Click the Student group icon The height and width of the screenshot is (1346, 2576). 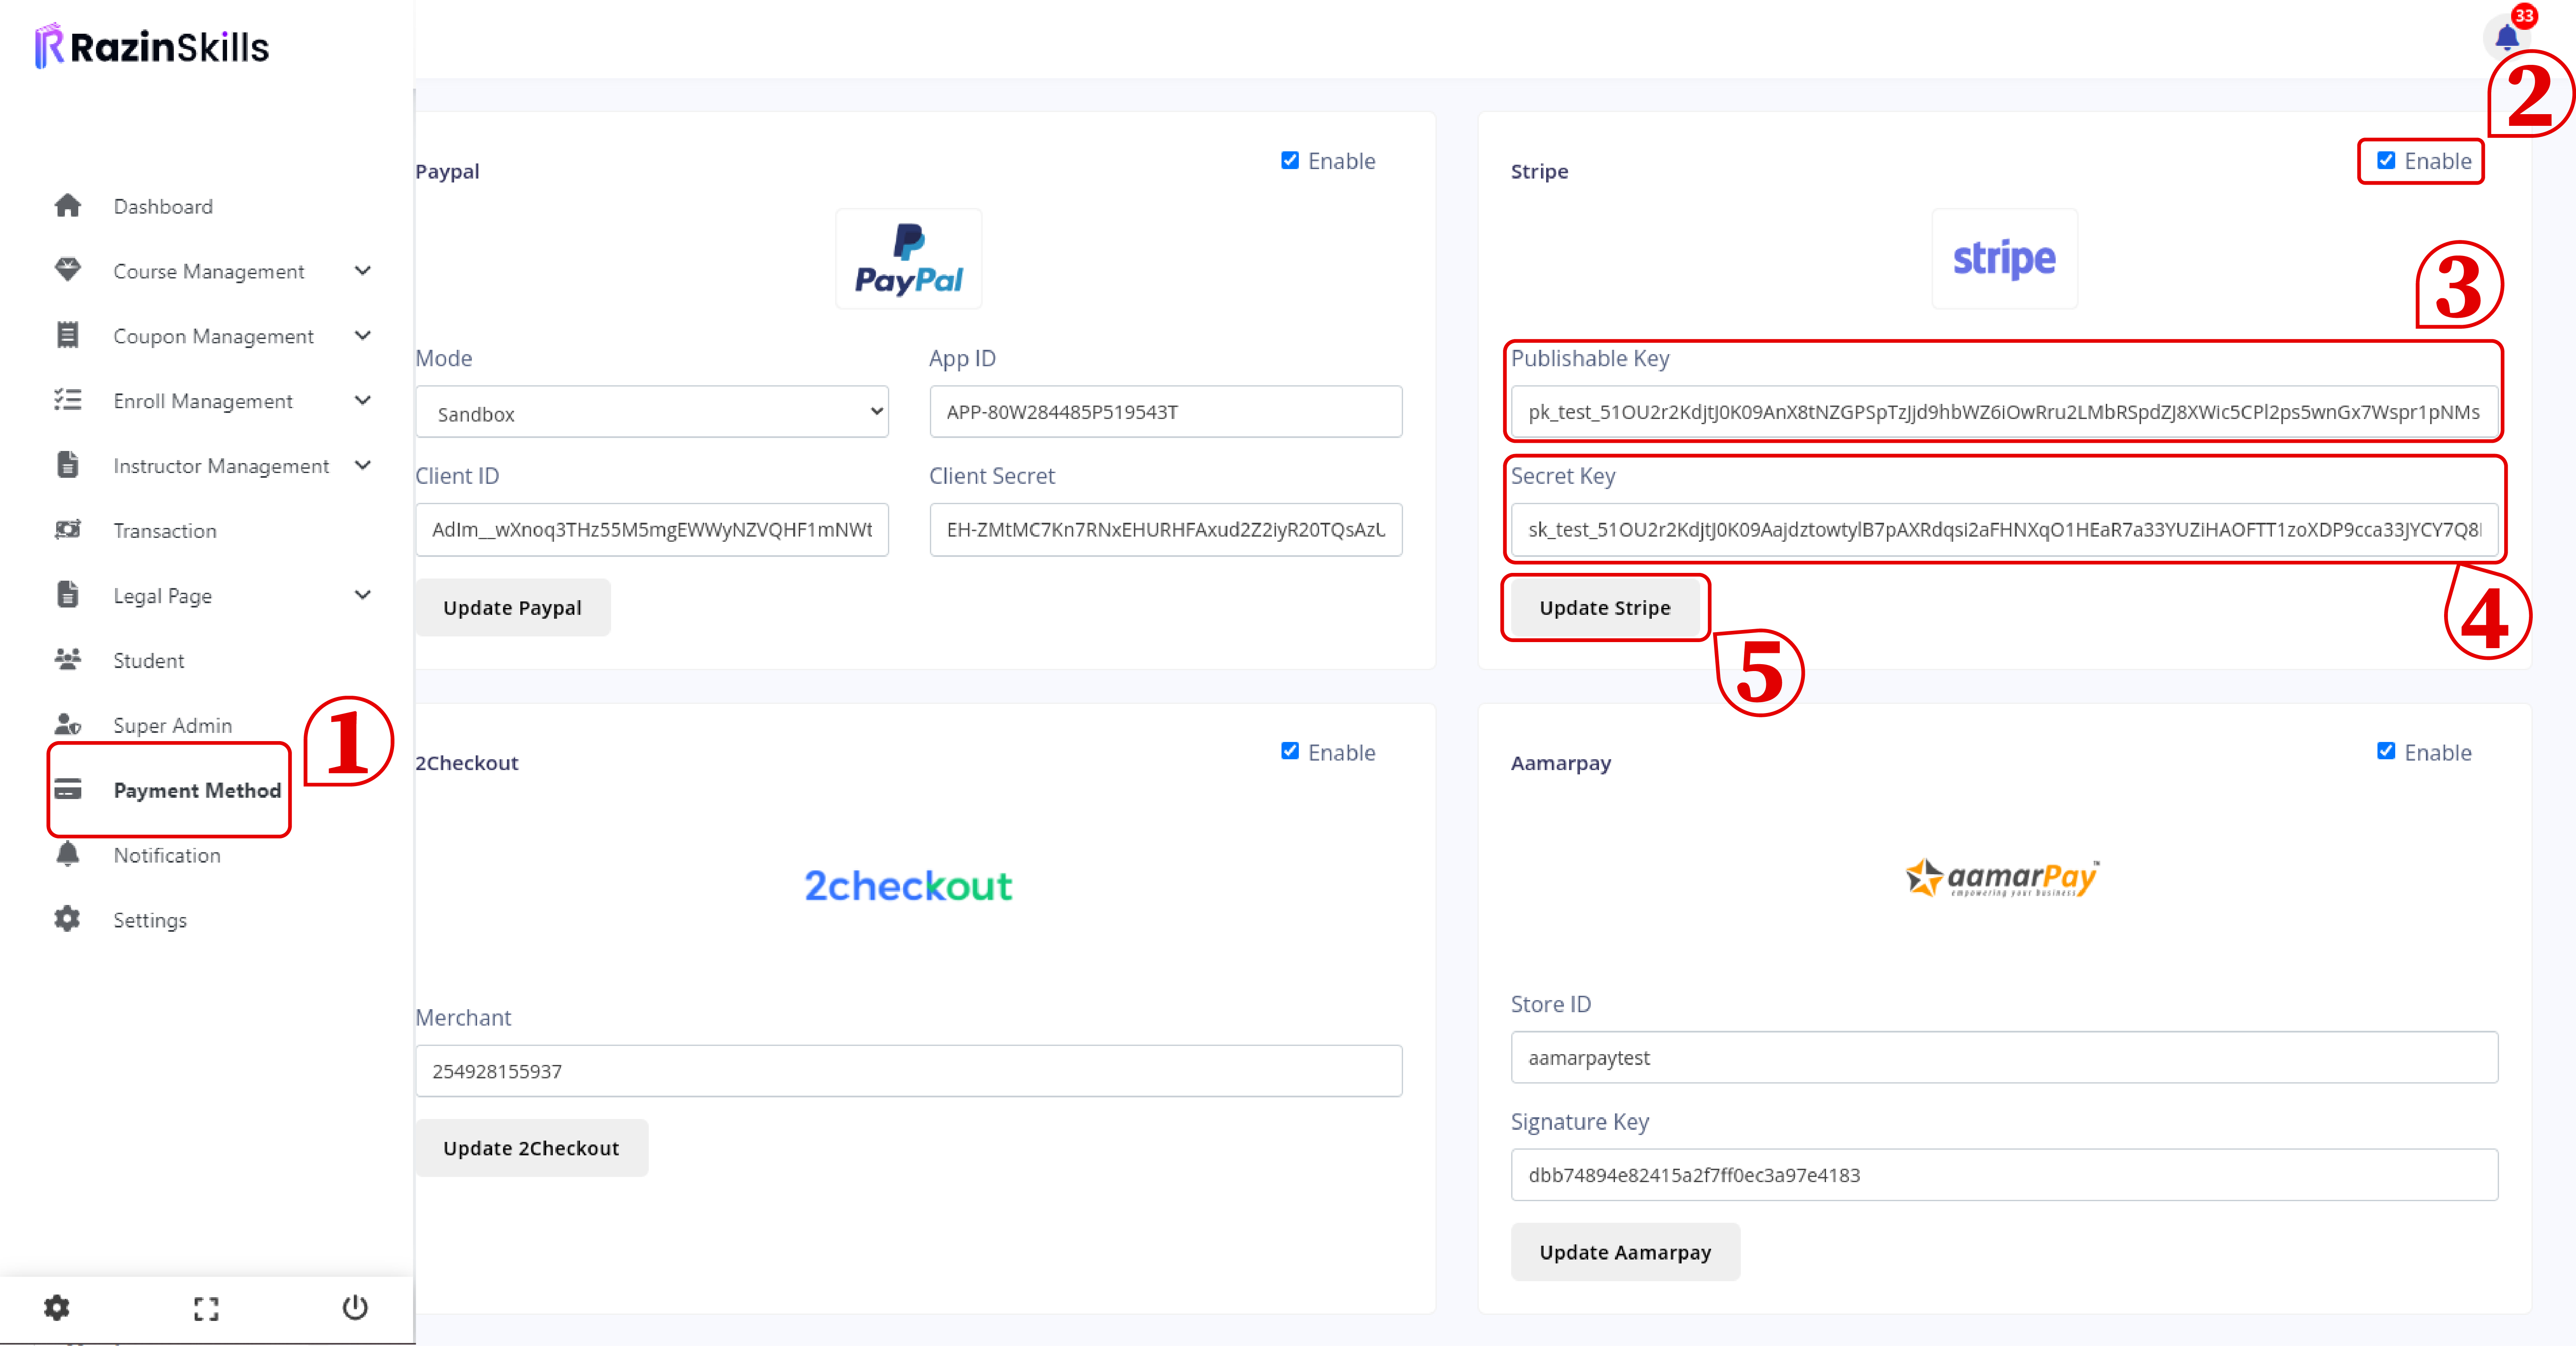(67, 660)
